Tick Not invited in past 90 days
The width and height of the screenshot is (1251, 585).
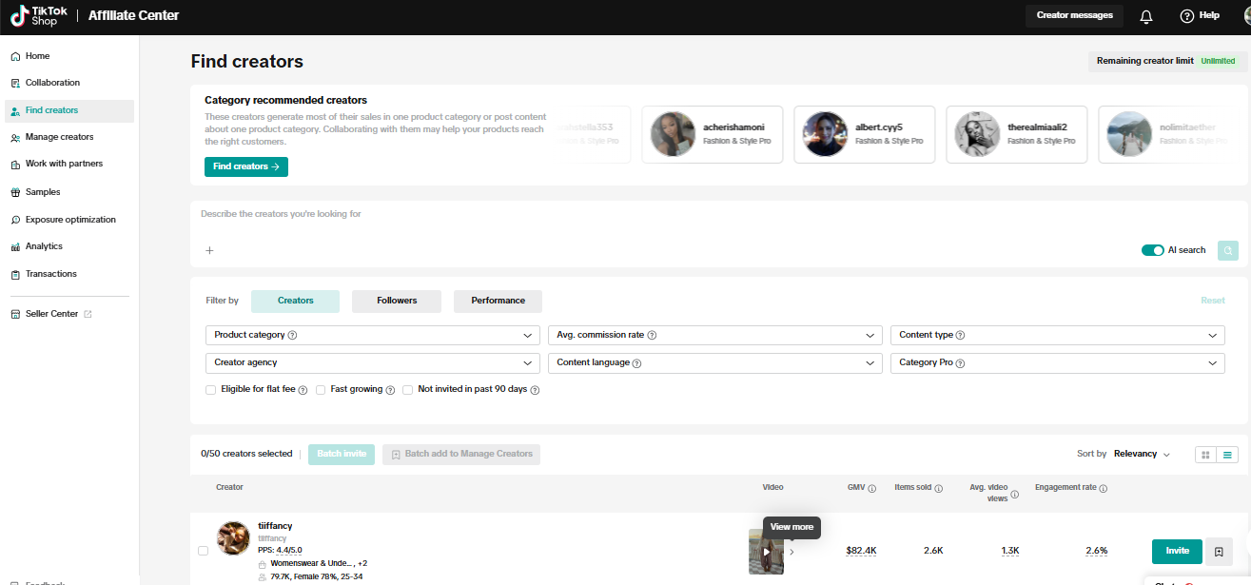tap(407, 390)
